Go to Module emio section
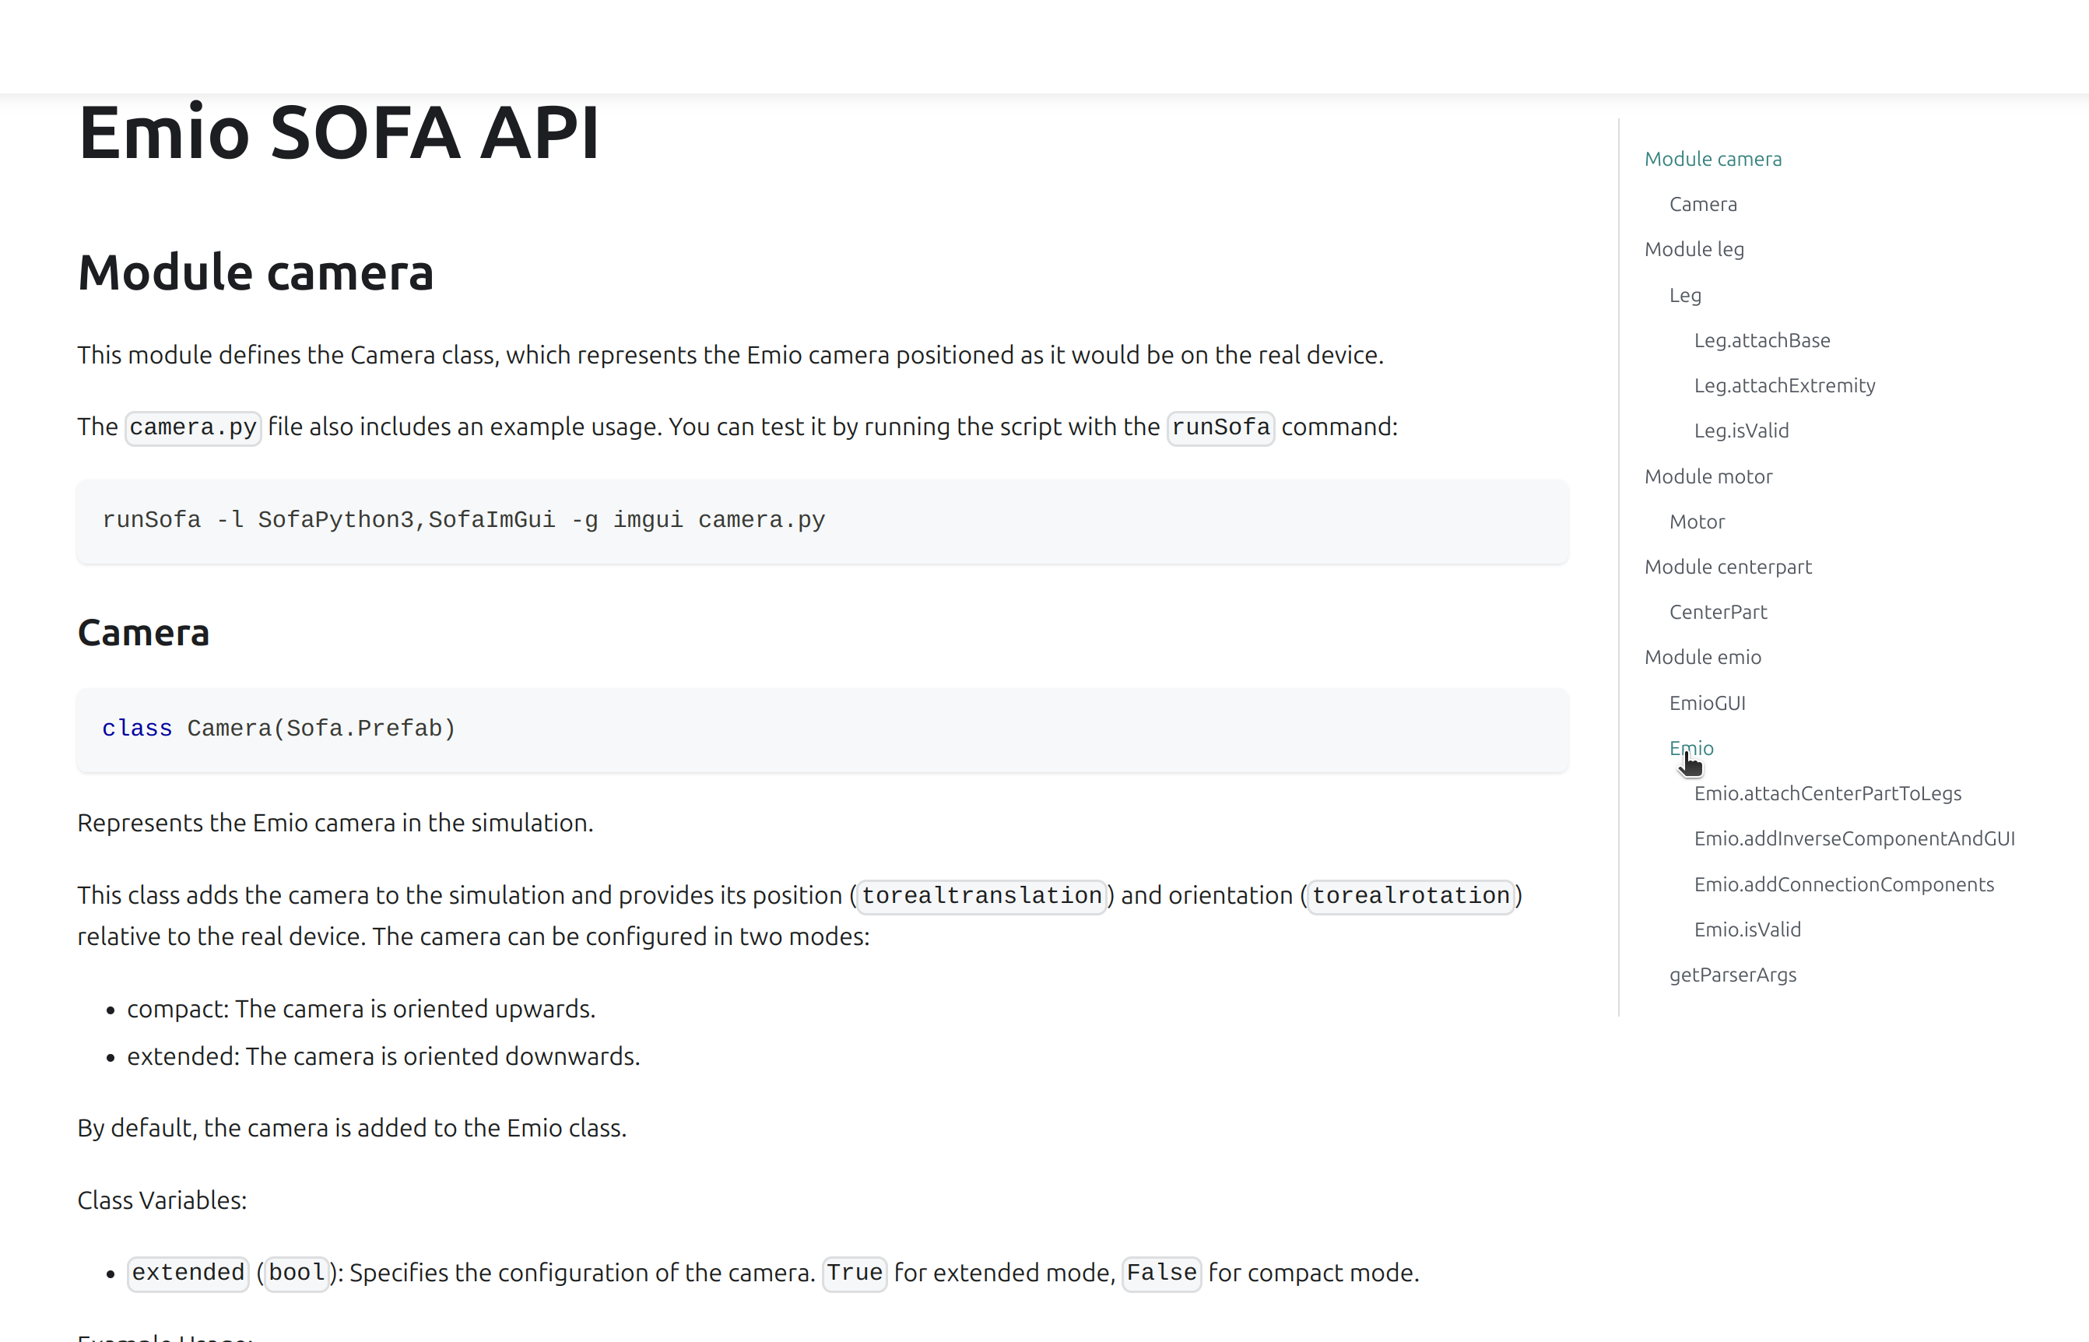Image resolution: width=2089 pixels, height=1342 pixels. pyautogui.click(x=1702, y=657)
